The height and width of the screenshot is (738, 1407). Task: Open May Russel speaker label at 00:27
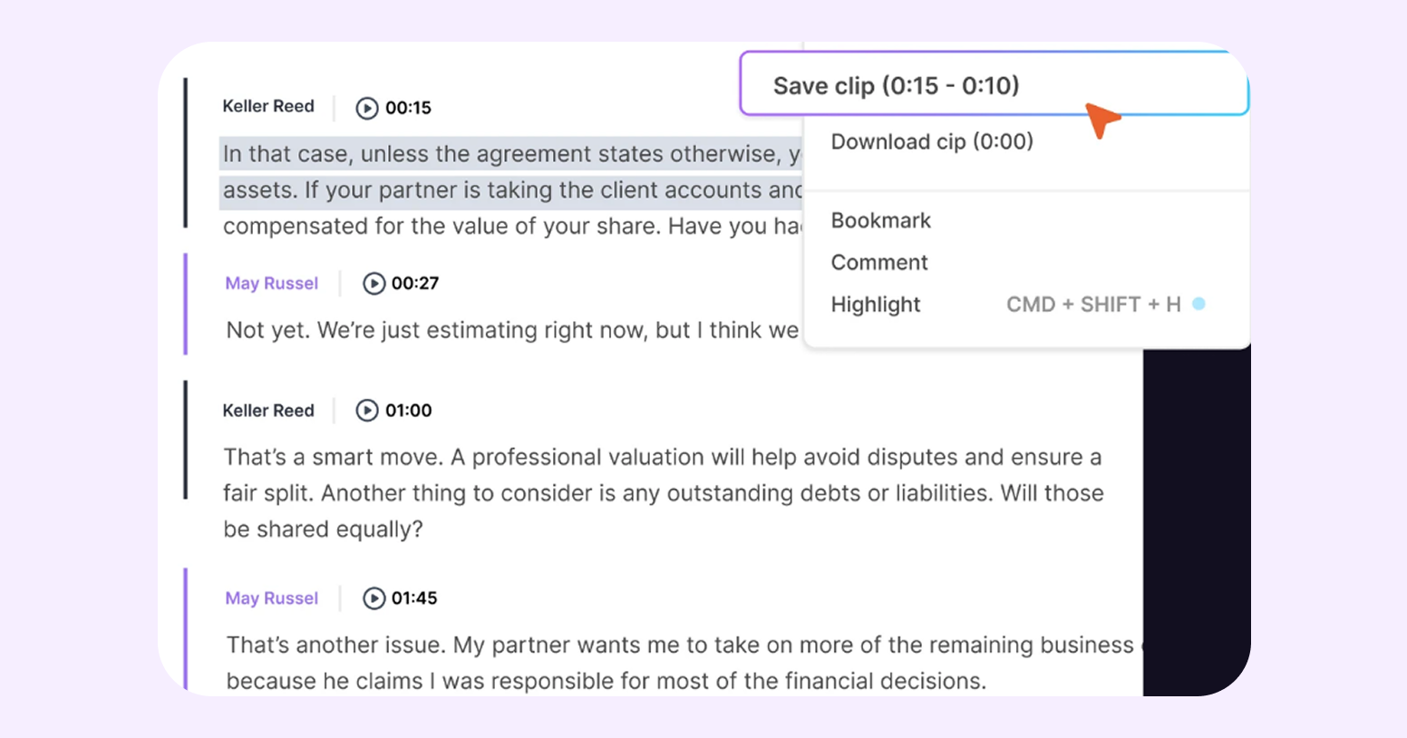pyautogui.click(x=272, y=284)
